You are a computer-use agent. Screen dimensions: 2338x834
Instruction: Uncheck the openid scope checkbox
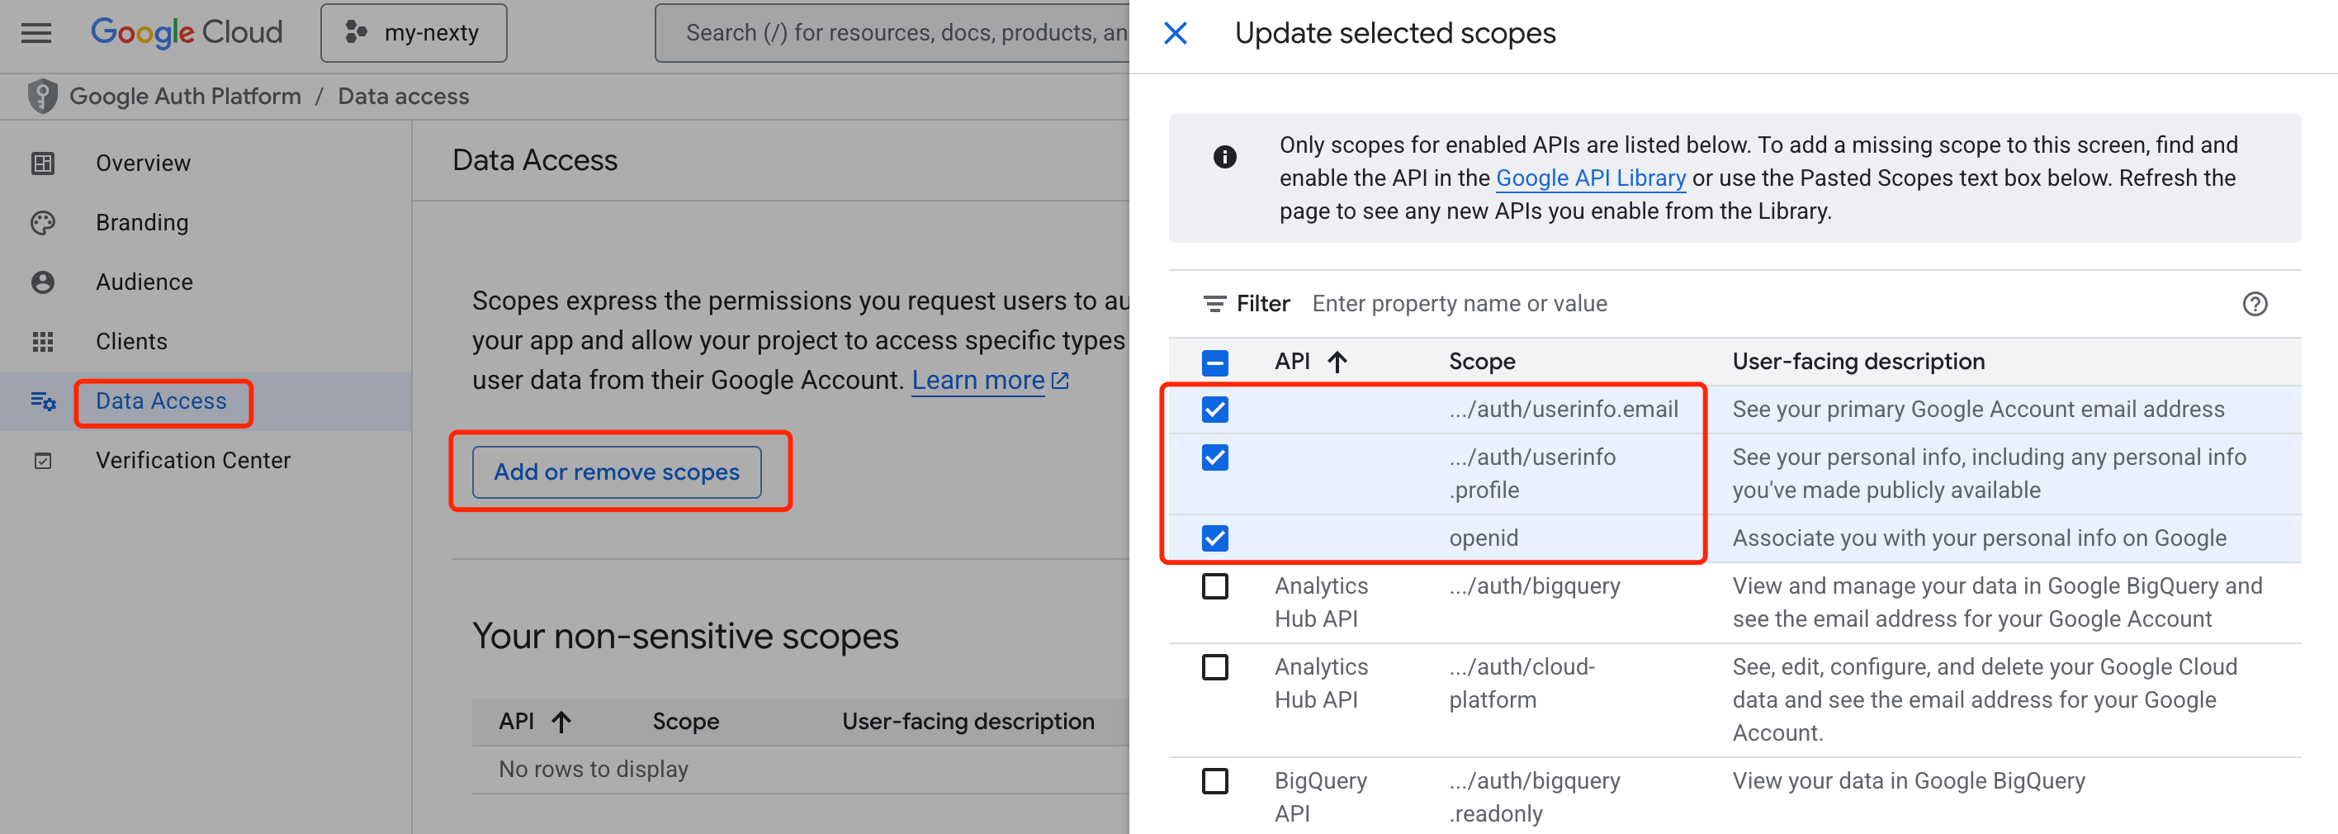click(x=1214, y=538)
